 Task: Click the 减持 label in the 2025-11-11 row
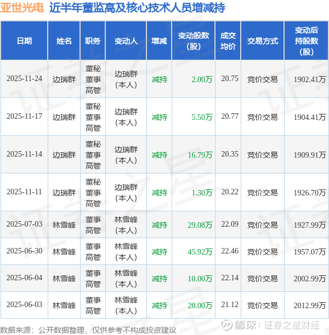tap(160, 193)
